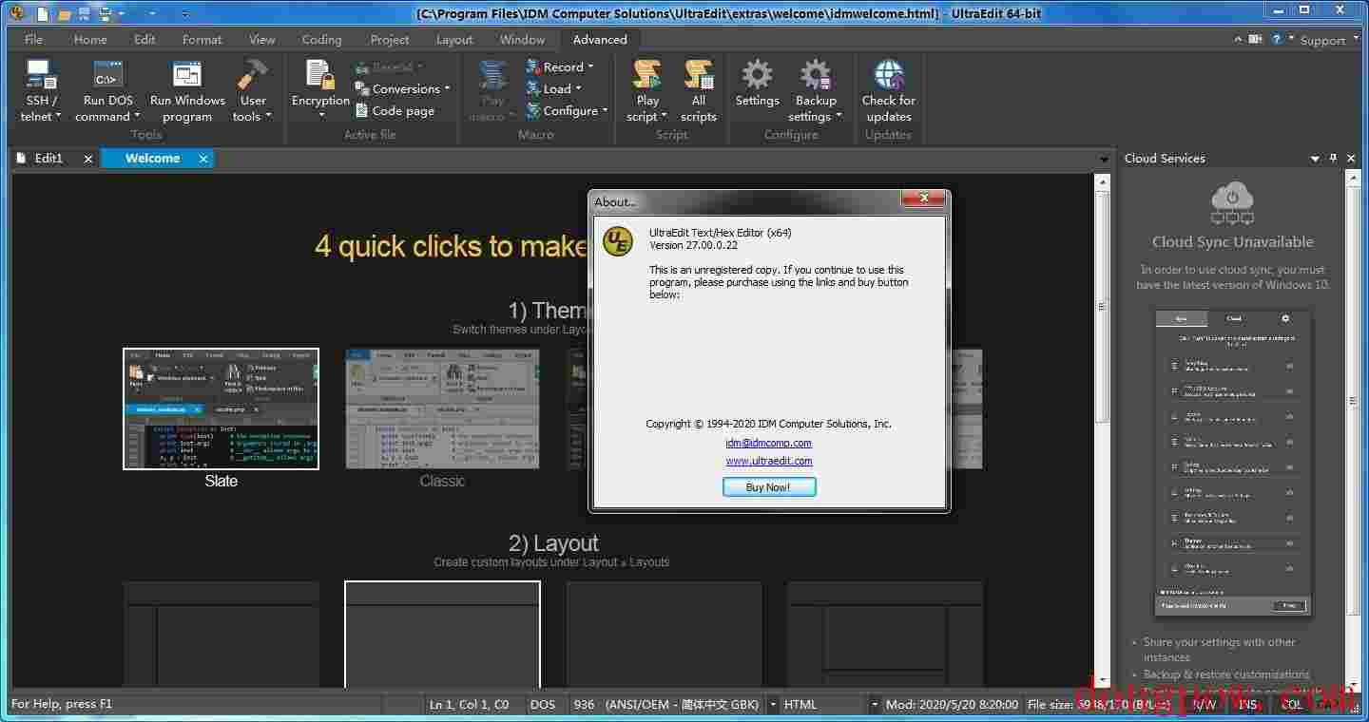1369x722 pixels.
Task: Expand the Record dropdown arrow
Action: [x=590, y=67]
